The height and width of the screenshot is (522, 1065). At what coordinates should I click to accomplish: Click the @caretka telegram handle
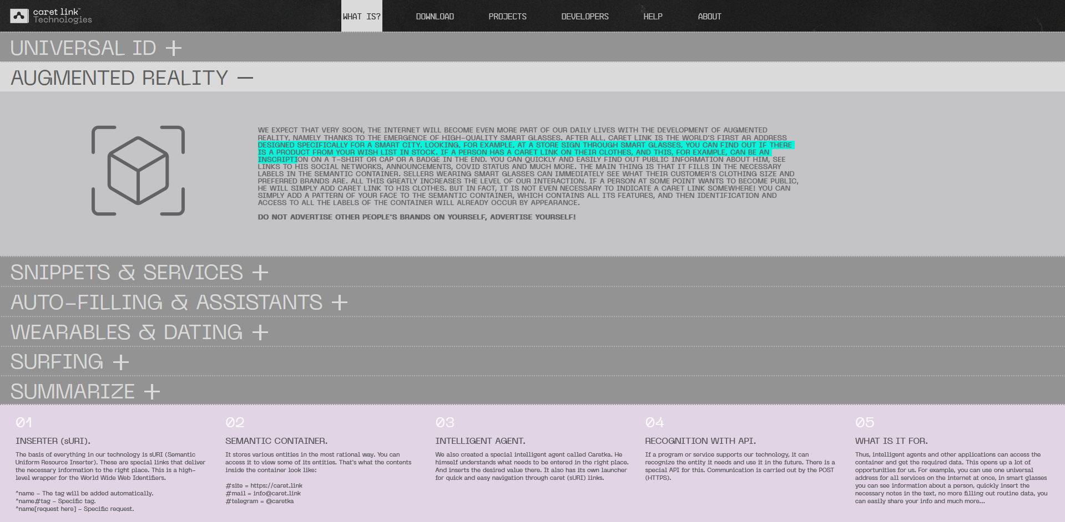[x=280, y=501]
